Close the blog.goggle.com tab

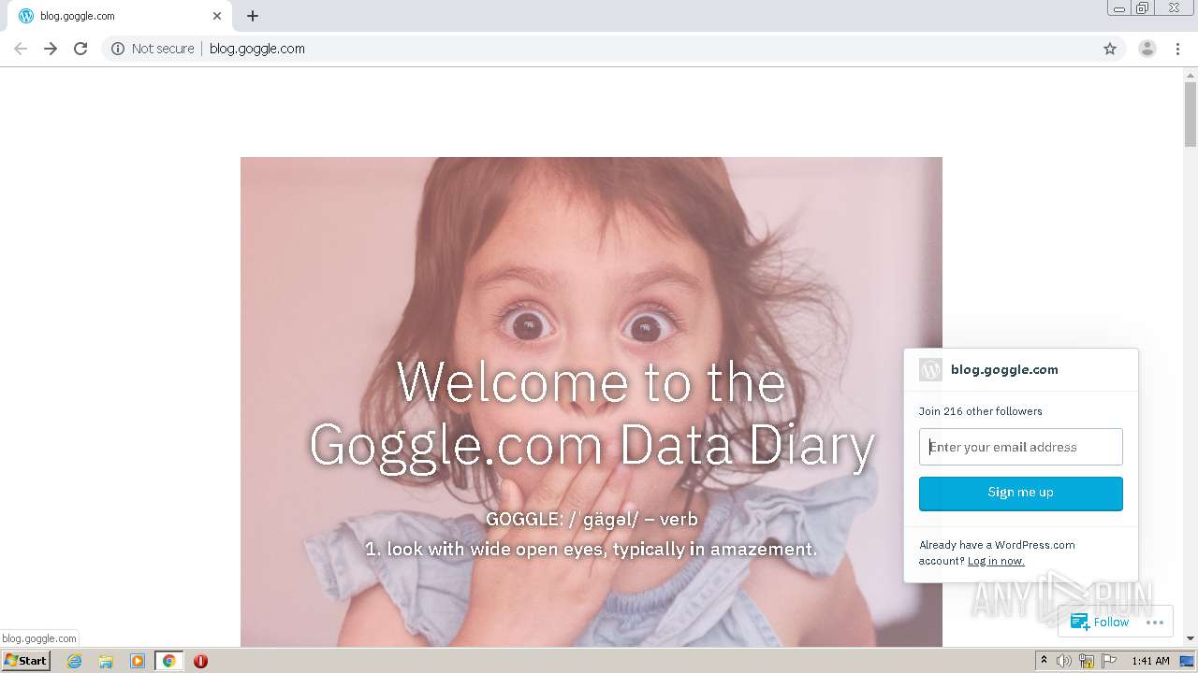217,16
